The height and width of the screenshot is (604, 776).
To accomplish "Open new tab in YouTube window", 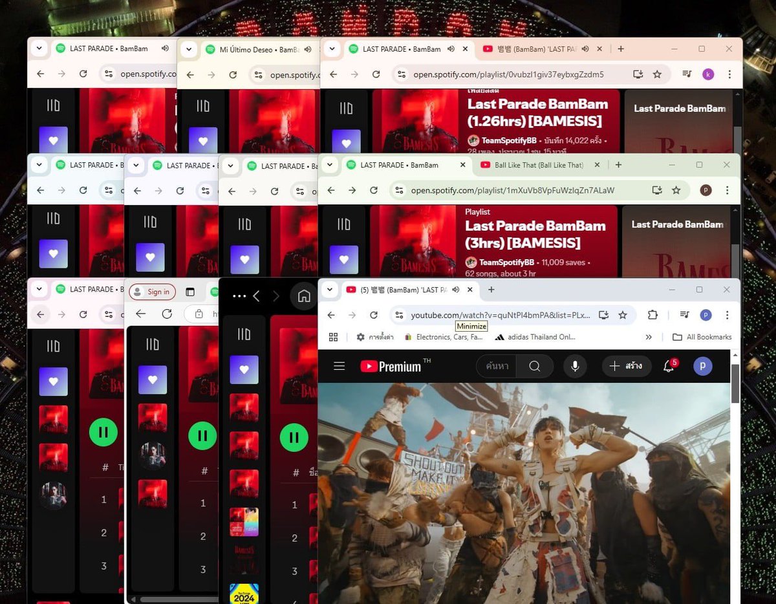I will [491, 290].
